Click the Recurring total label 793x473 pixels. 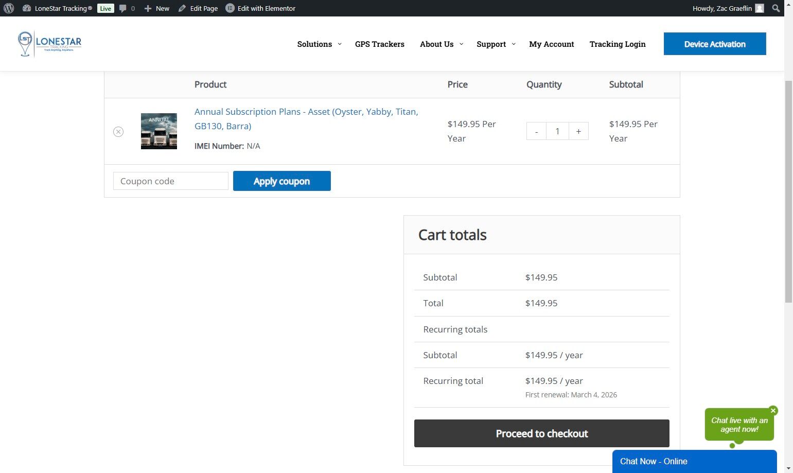coord(453,381)
